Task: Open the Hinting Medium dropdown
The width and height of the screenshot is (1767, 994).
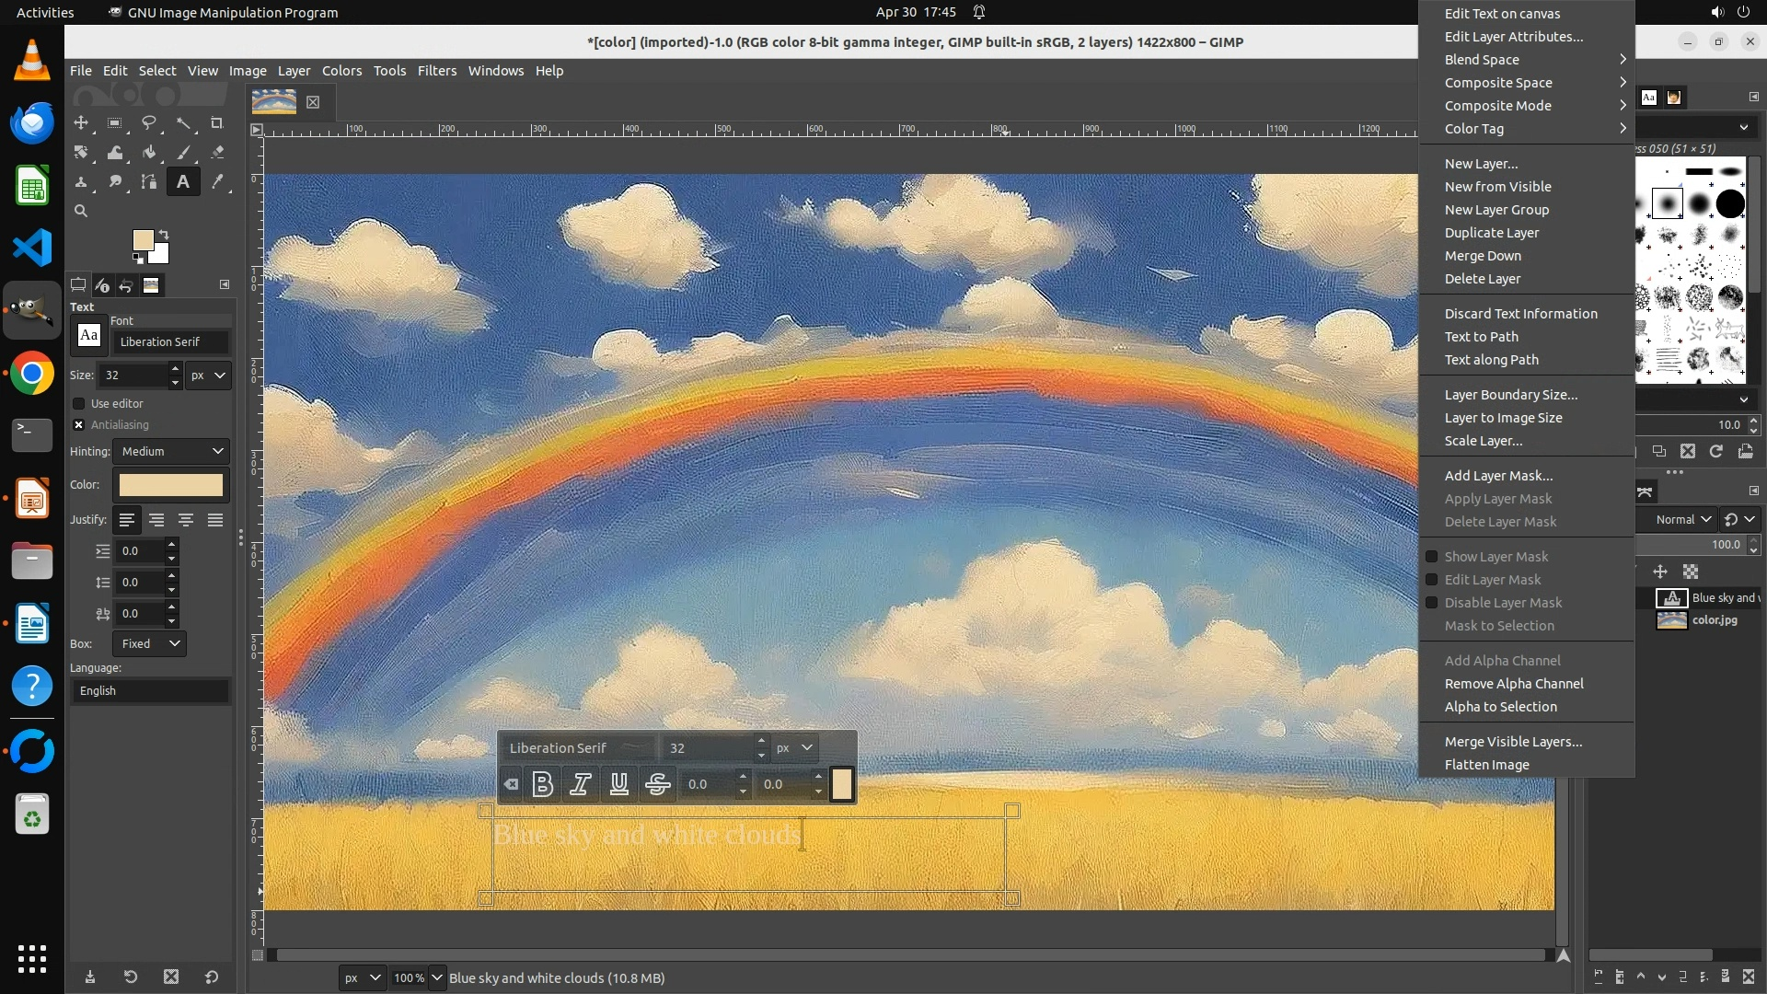Action: (172, 451)
